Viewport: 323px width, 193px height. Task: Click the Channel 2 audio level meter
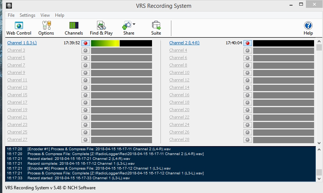(x=284, y=43)
